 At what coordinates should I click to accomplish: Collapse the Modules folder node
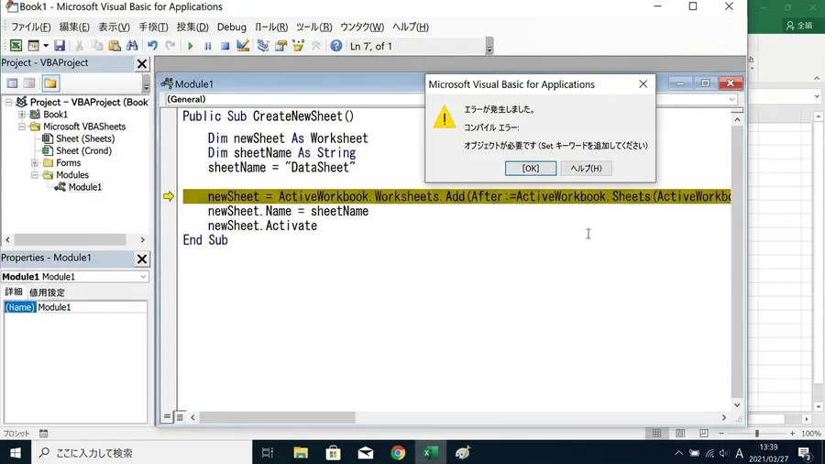35,174
